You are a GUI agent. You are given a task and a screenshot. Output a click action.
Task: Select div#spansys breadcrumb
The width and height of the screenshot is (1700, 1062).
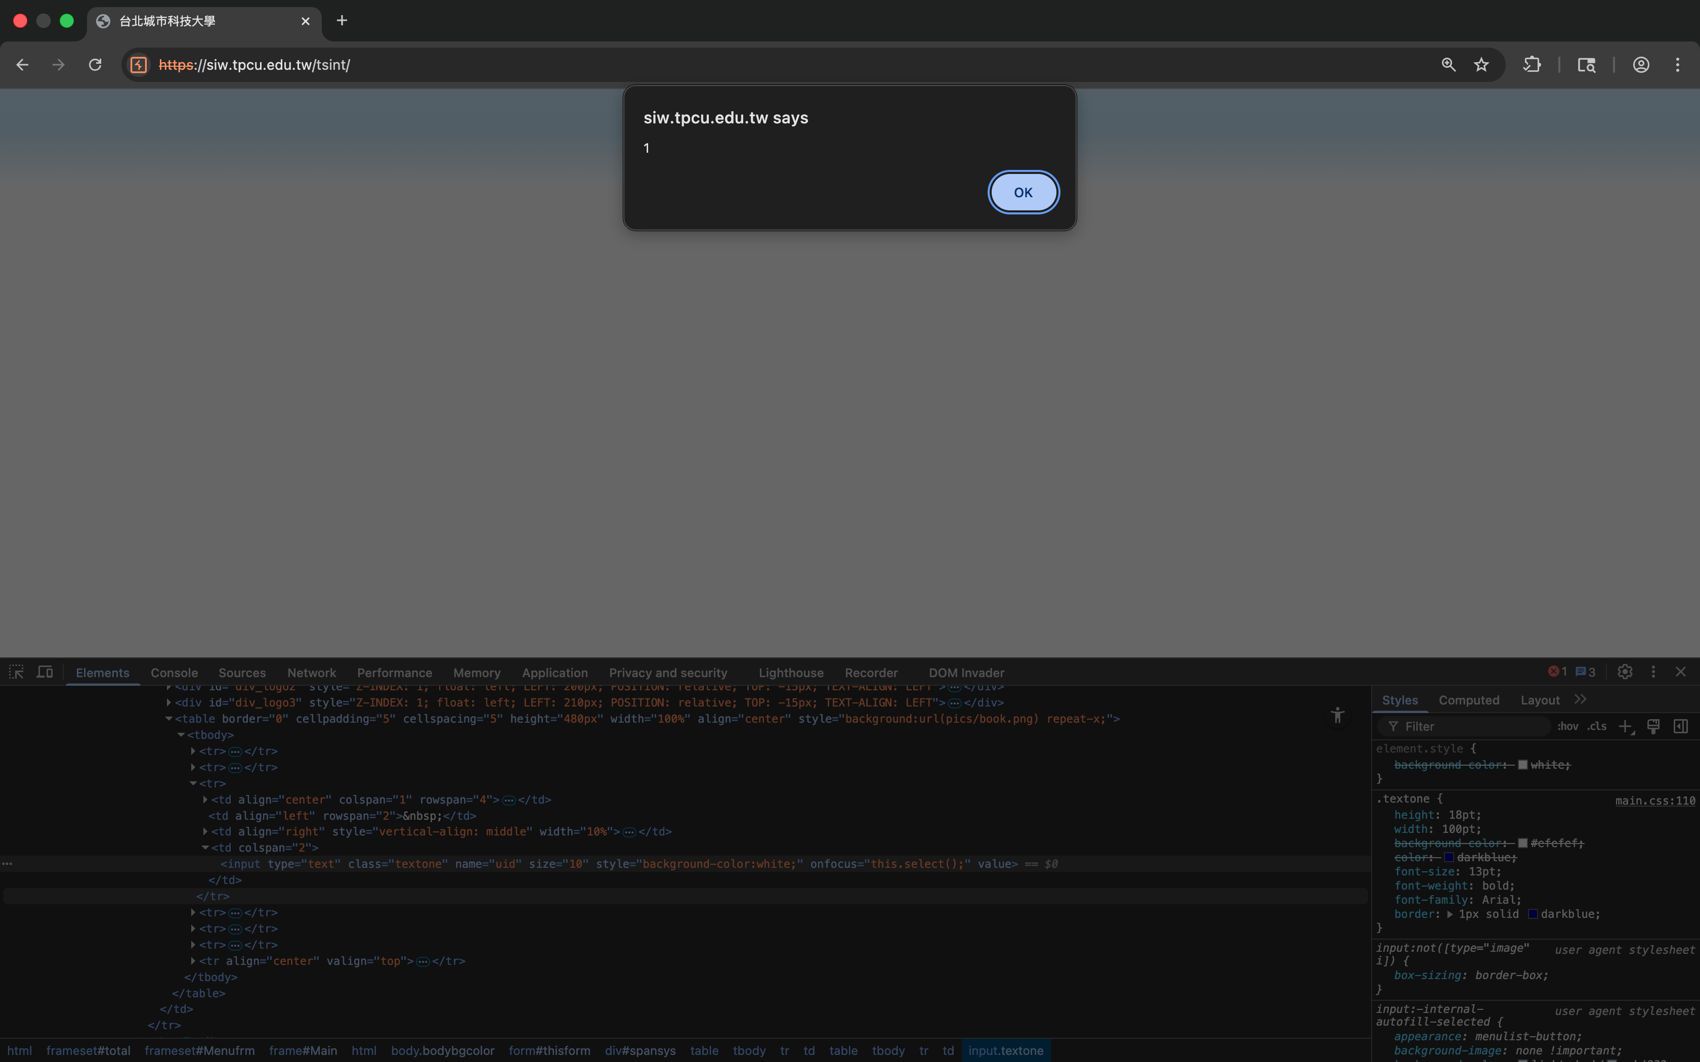(640, 1051)
